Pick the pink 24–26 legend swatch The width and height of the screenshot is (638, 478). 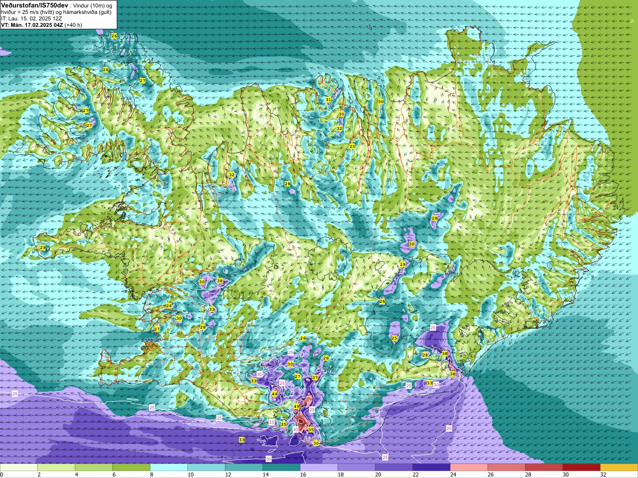(469, 468)
